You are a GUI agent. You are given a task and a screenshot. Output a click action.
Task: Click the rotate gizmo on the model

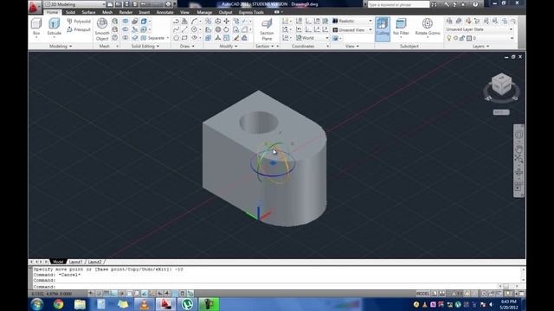point(273,162)
